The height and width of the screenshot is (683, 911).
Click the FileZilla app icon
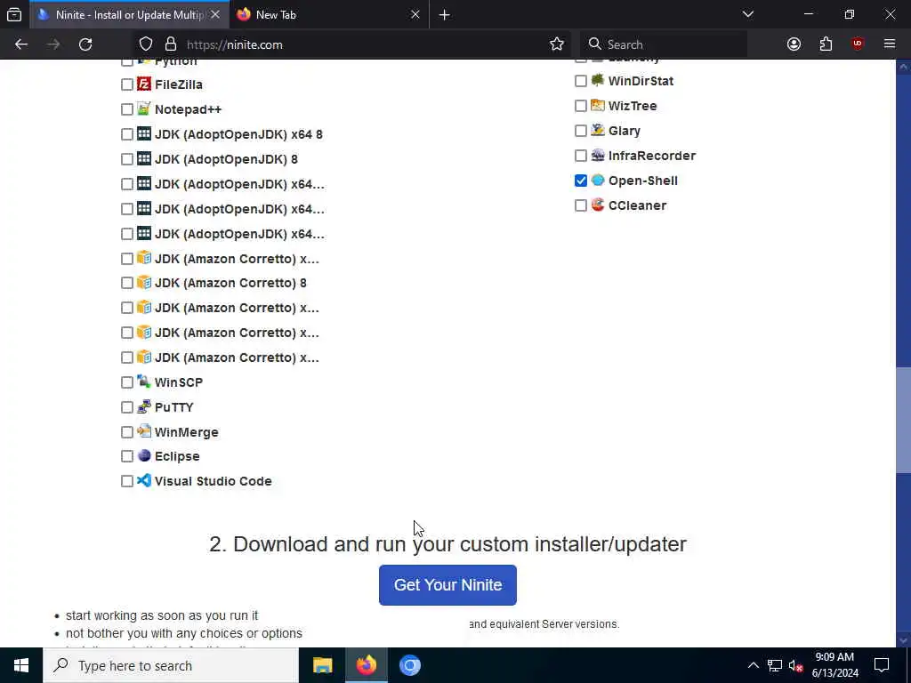point(144,84)
